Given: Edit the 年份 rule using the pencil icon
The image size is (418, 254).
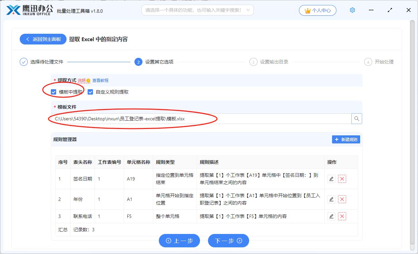Looking at the screenshot, I should click(331, 199).
